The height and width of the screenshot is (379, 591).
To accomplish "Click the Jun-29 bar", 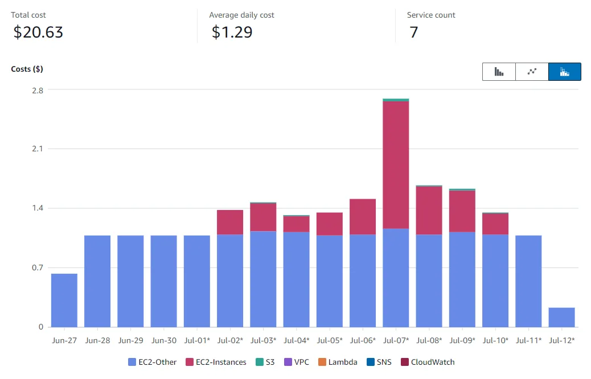I will click(x=130, y=281).
